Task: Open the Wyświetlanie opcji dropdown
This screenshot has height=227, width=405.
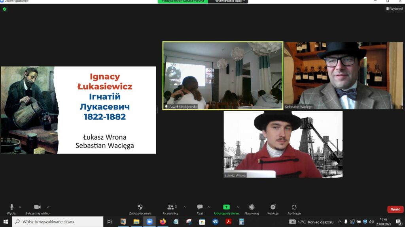Action: [x=231, y=1]
